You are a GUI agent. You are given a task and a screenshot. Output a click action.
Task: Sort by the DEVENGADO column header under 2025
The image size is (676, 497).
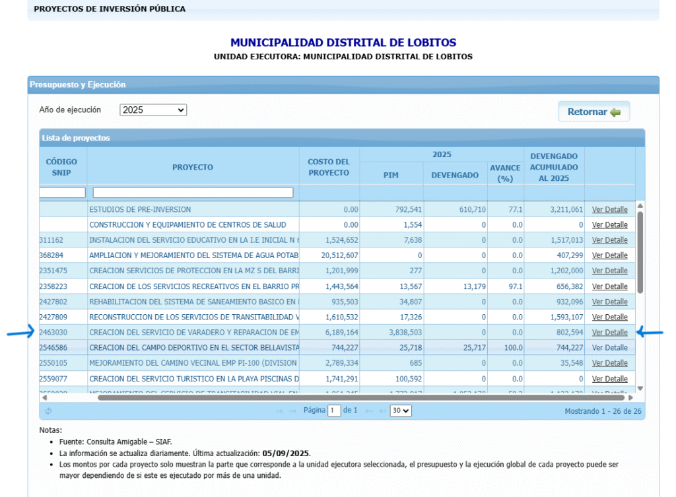455,175
